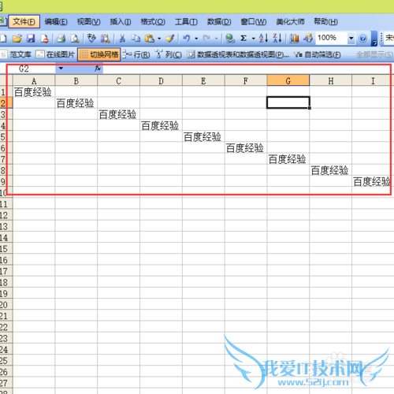Open the 文件(F) menu
The height and width of the screenshot is (394, 394).
tap(24, 21)
